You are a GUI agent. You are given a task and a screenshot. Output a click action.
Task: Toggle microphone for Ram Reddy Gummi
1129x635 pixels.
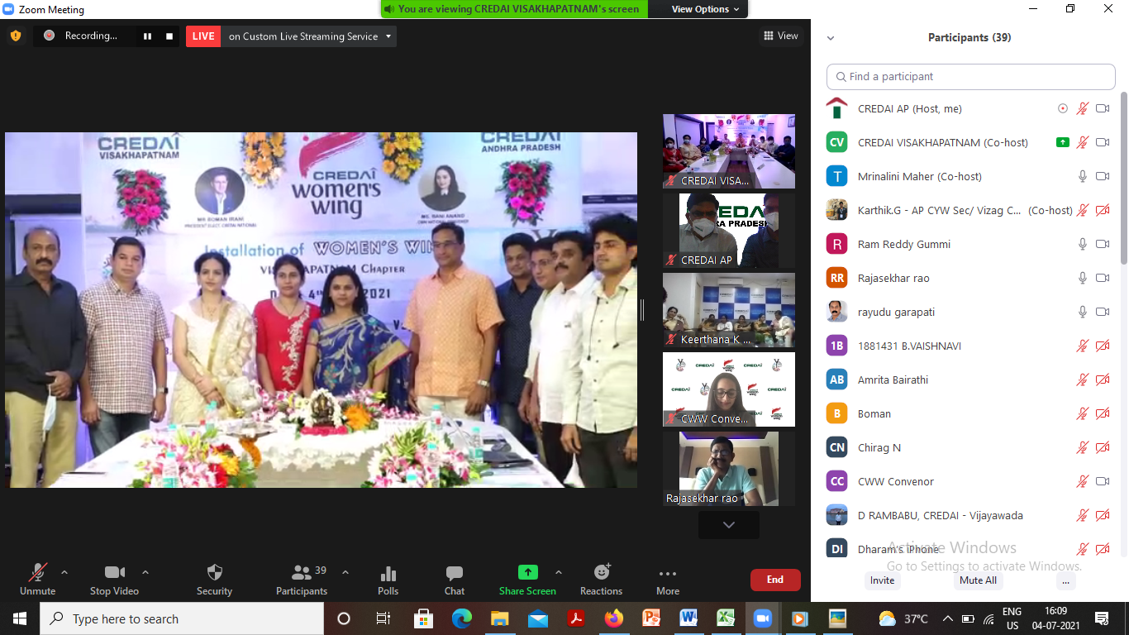point(1083,244)
